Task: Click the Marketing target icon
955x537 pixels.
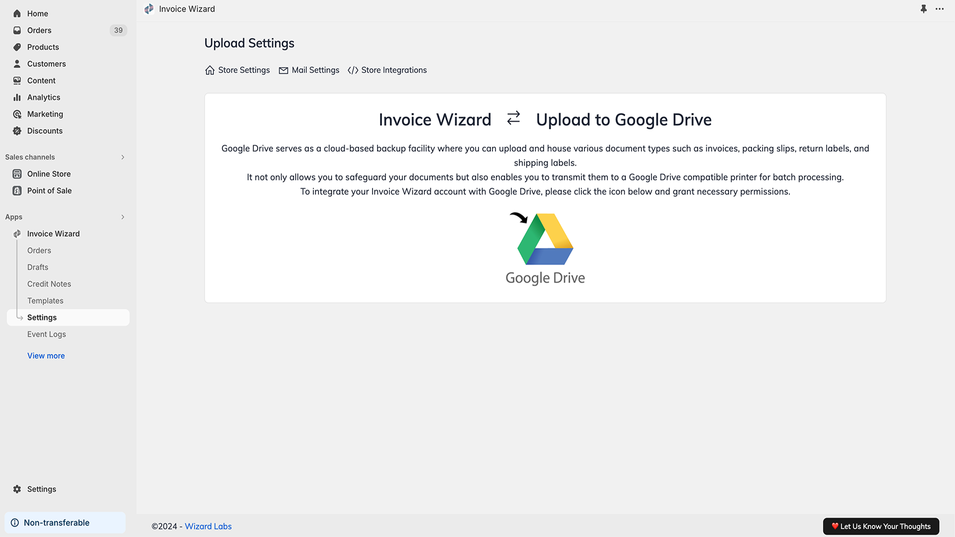Action: (x=17, y=114)
